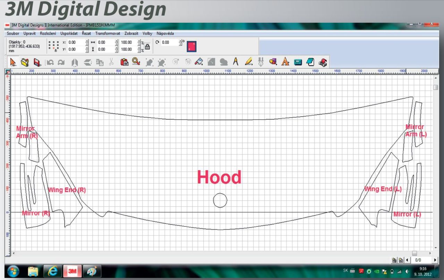Click the blue cutter plotter icon
This screenshot has width=444, height=280.
pos(298,63)
